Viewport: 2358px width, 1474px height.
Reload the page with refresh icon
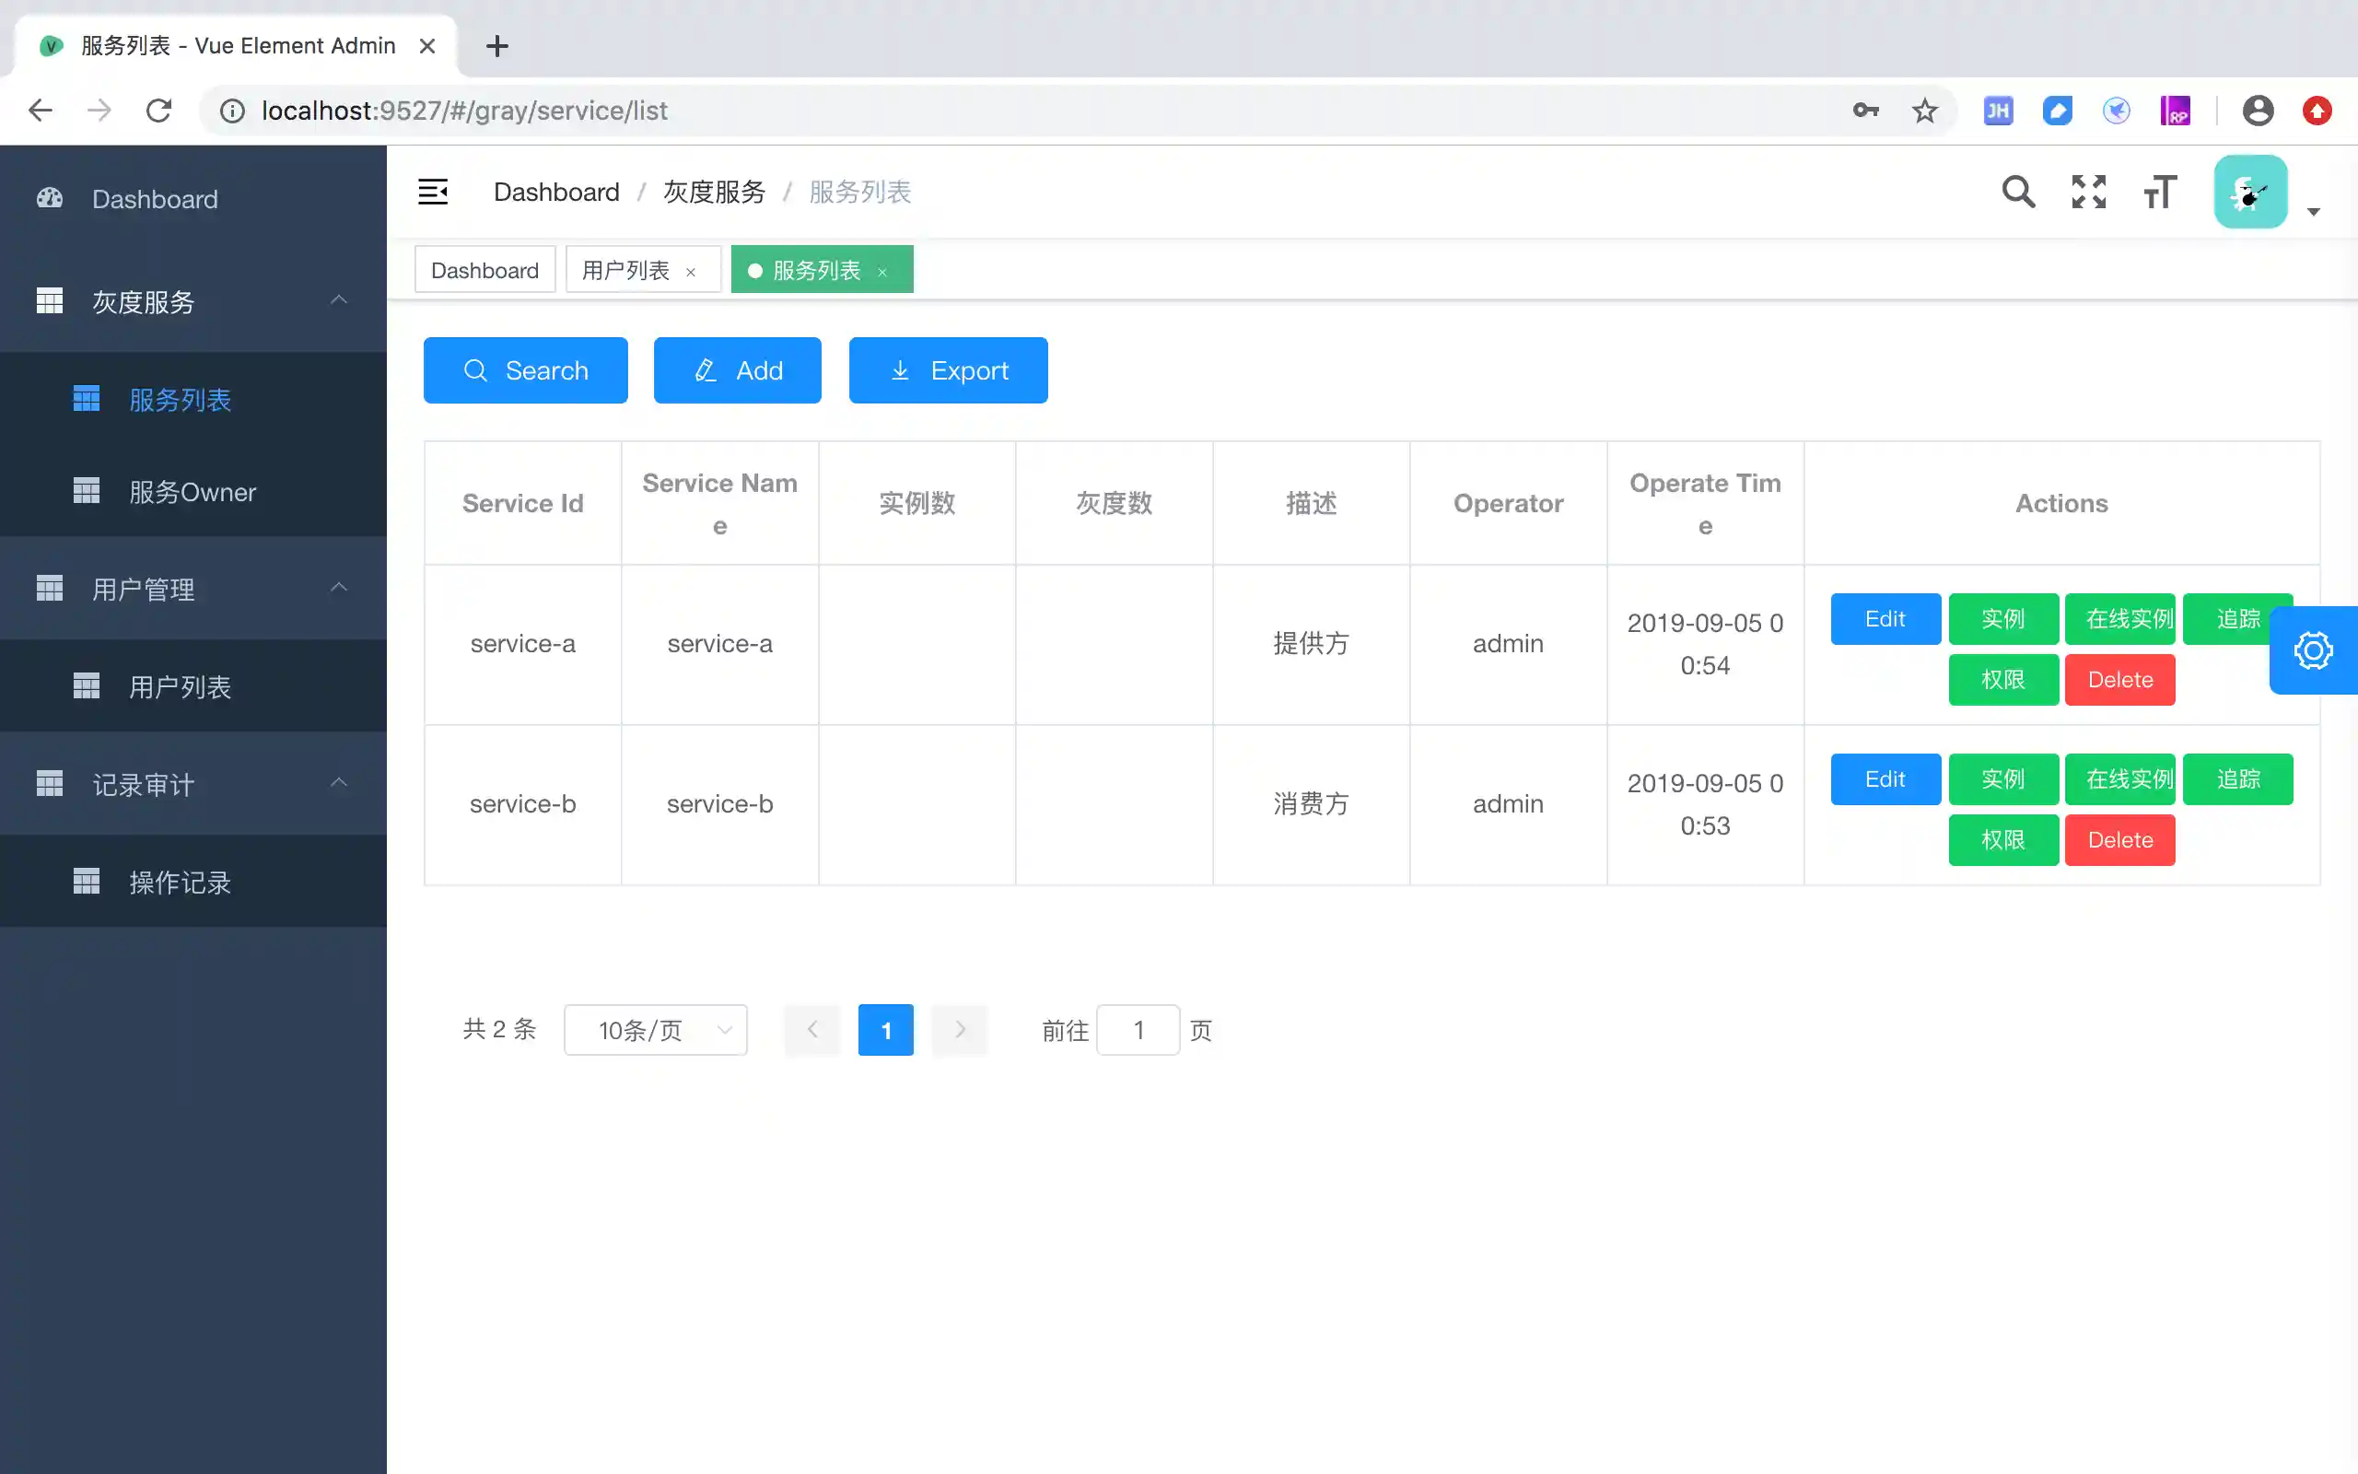[x=158, y=111]
